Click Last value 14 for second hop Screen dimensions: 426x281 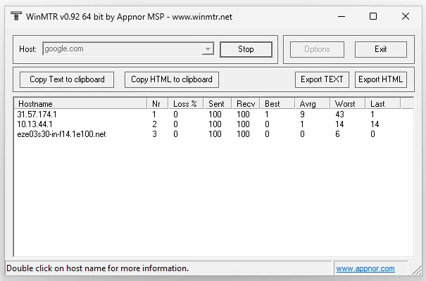(375, 124)
